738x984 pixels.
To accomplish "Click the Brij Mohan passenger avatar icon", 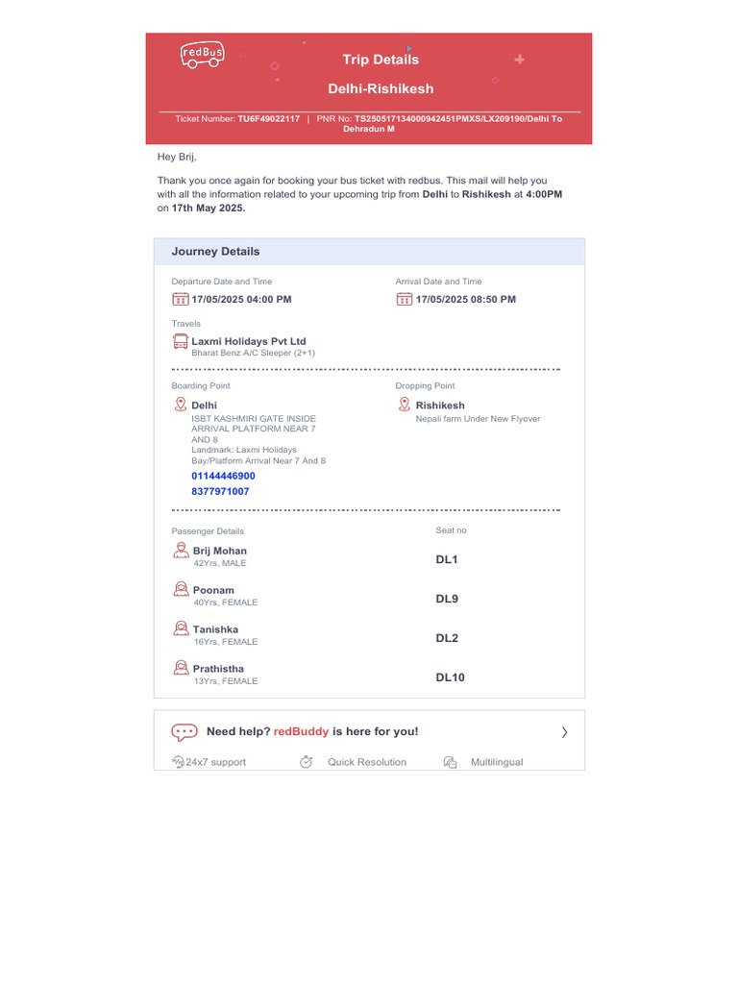I will point(181,550).
